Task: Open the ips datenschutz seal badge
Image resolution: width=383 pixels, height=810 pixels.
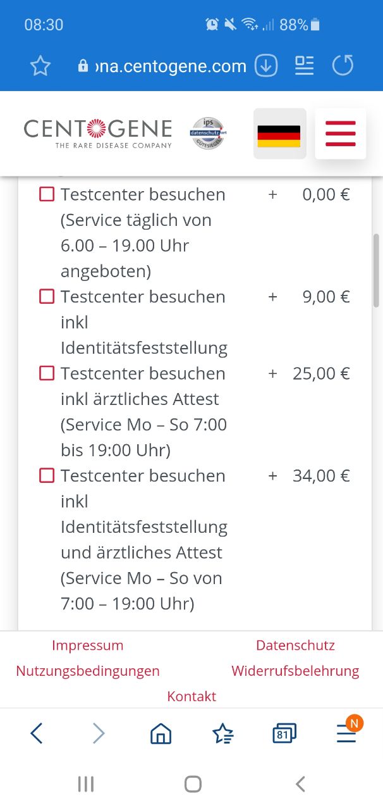Action: [208, 134]
